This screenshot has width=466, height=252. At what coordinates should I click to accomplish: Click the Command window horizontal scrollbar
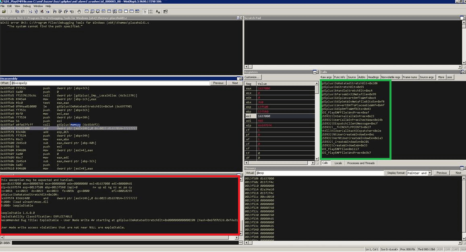120,238
